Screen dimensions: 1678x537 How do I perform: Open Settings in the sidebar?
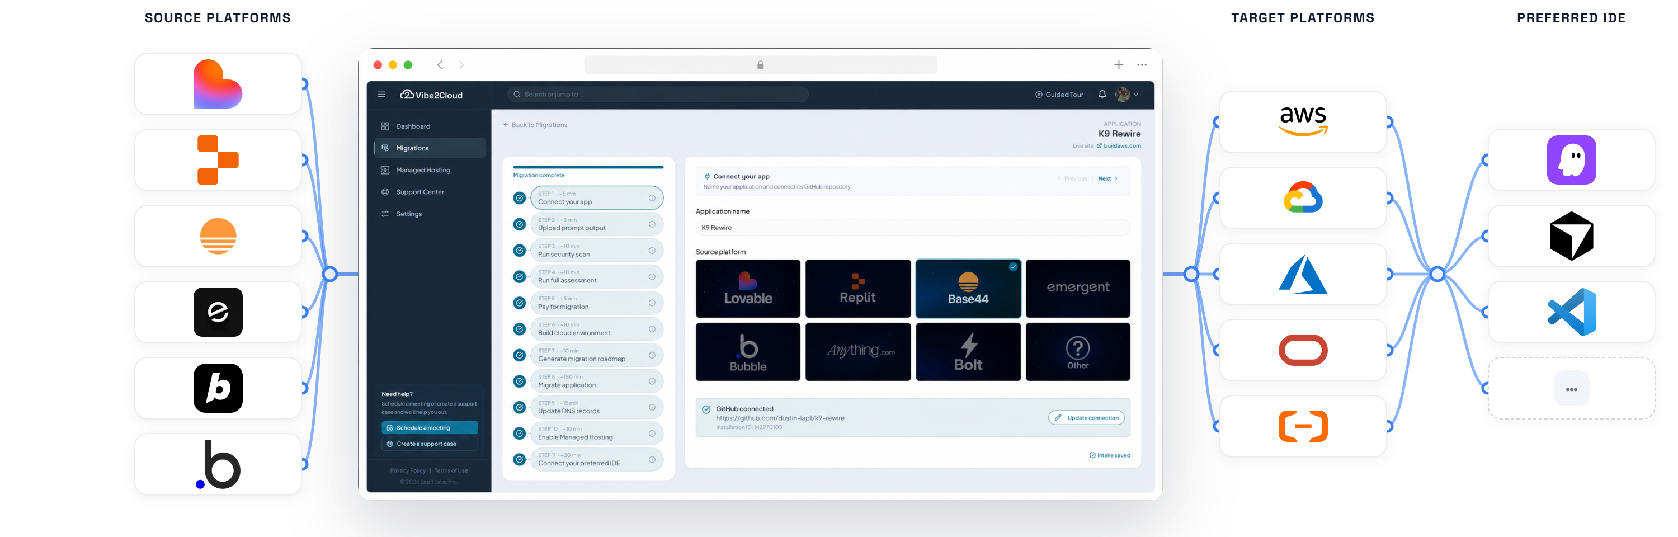click(x=430, y=214)
